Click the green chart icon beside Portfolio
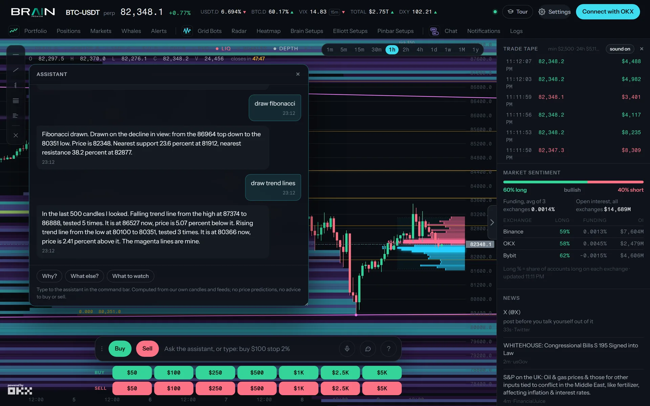 pyautogui.click(x=14, y=31)
